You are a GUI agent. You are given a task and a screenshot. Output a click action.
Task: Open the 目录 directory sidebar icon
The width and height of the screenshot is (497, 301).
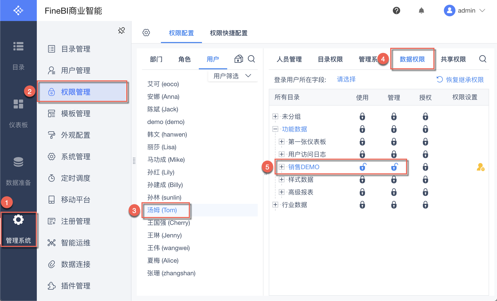18,46
